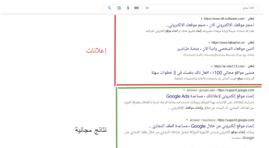The width and height of the screenshot is (269, 148).
Task: Open the Google Ads help result title
Action: (x=208, y=96)
